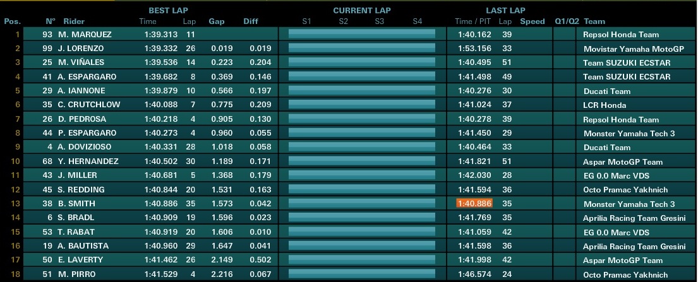Click the CURRENT LAP section header
698x282 pixels.
tap(361, 10)
